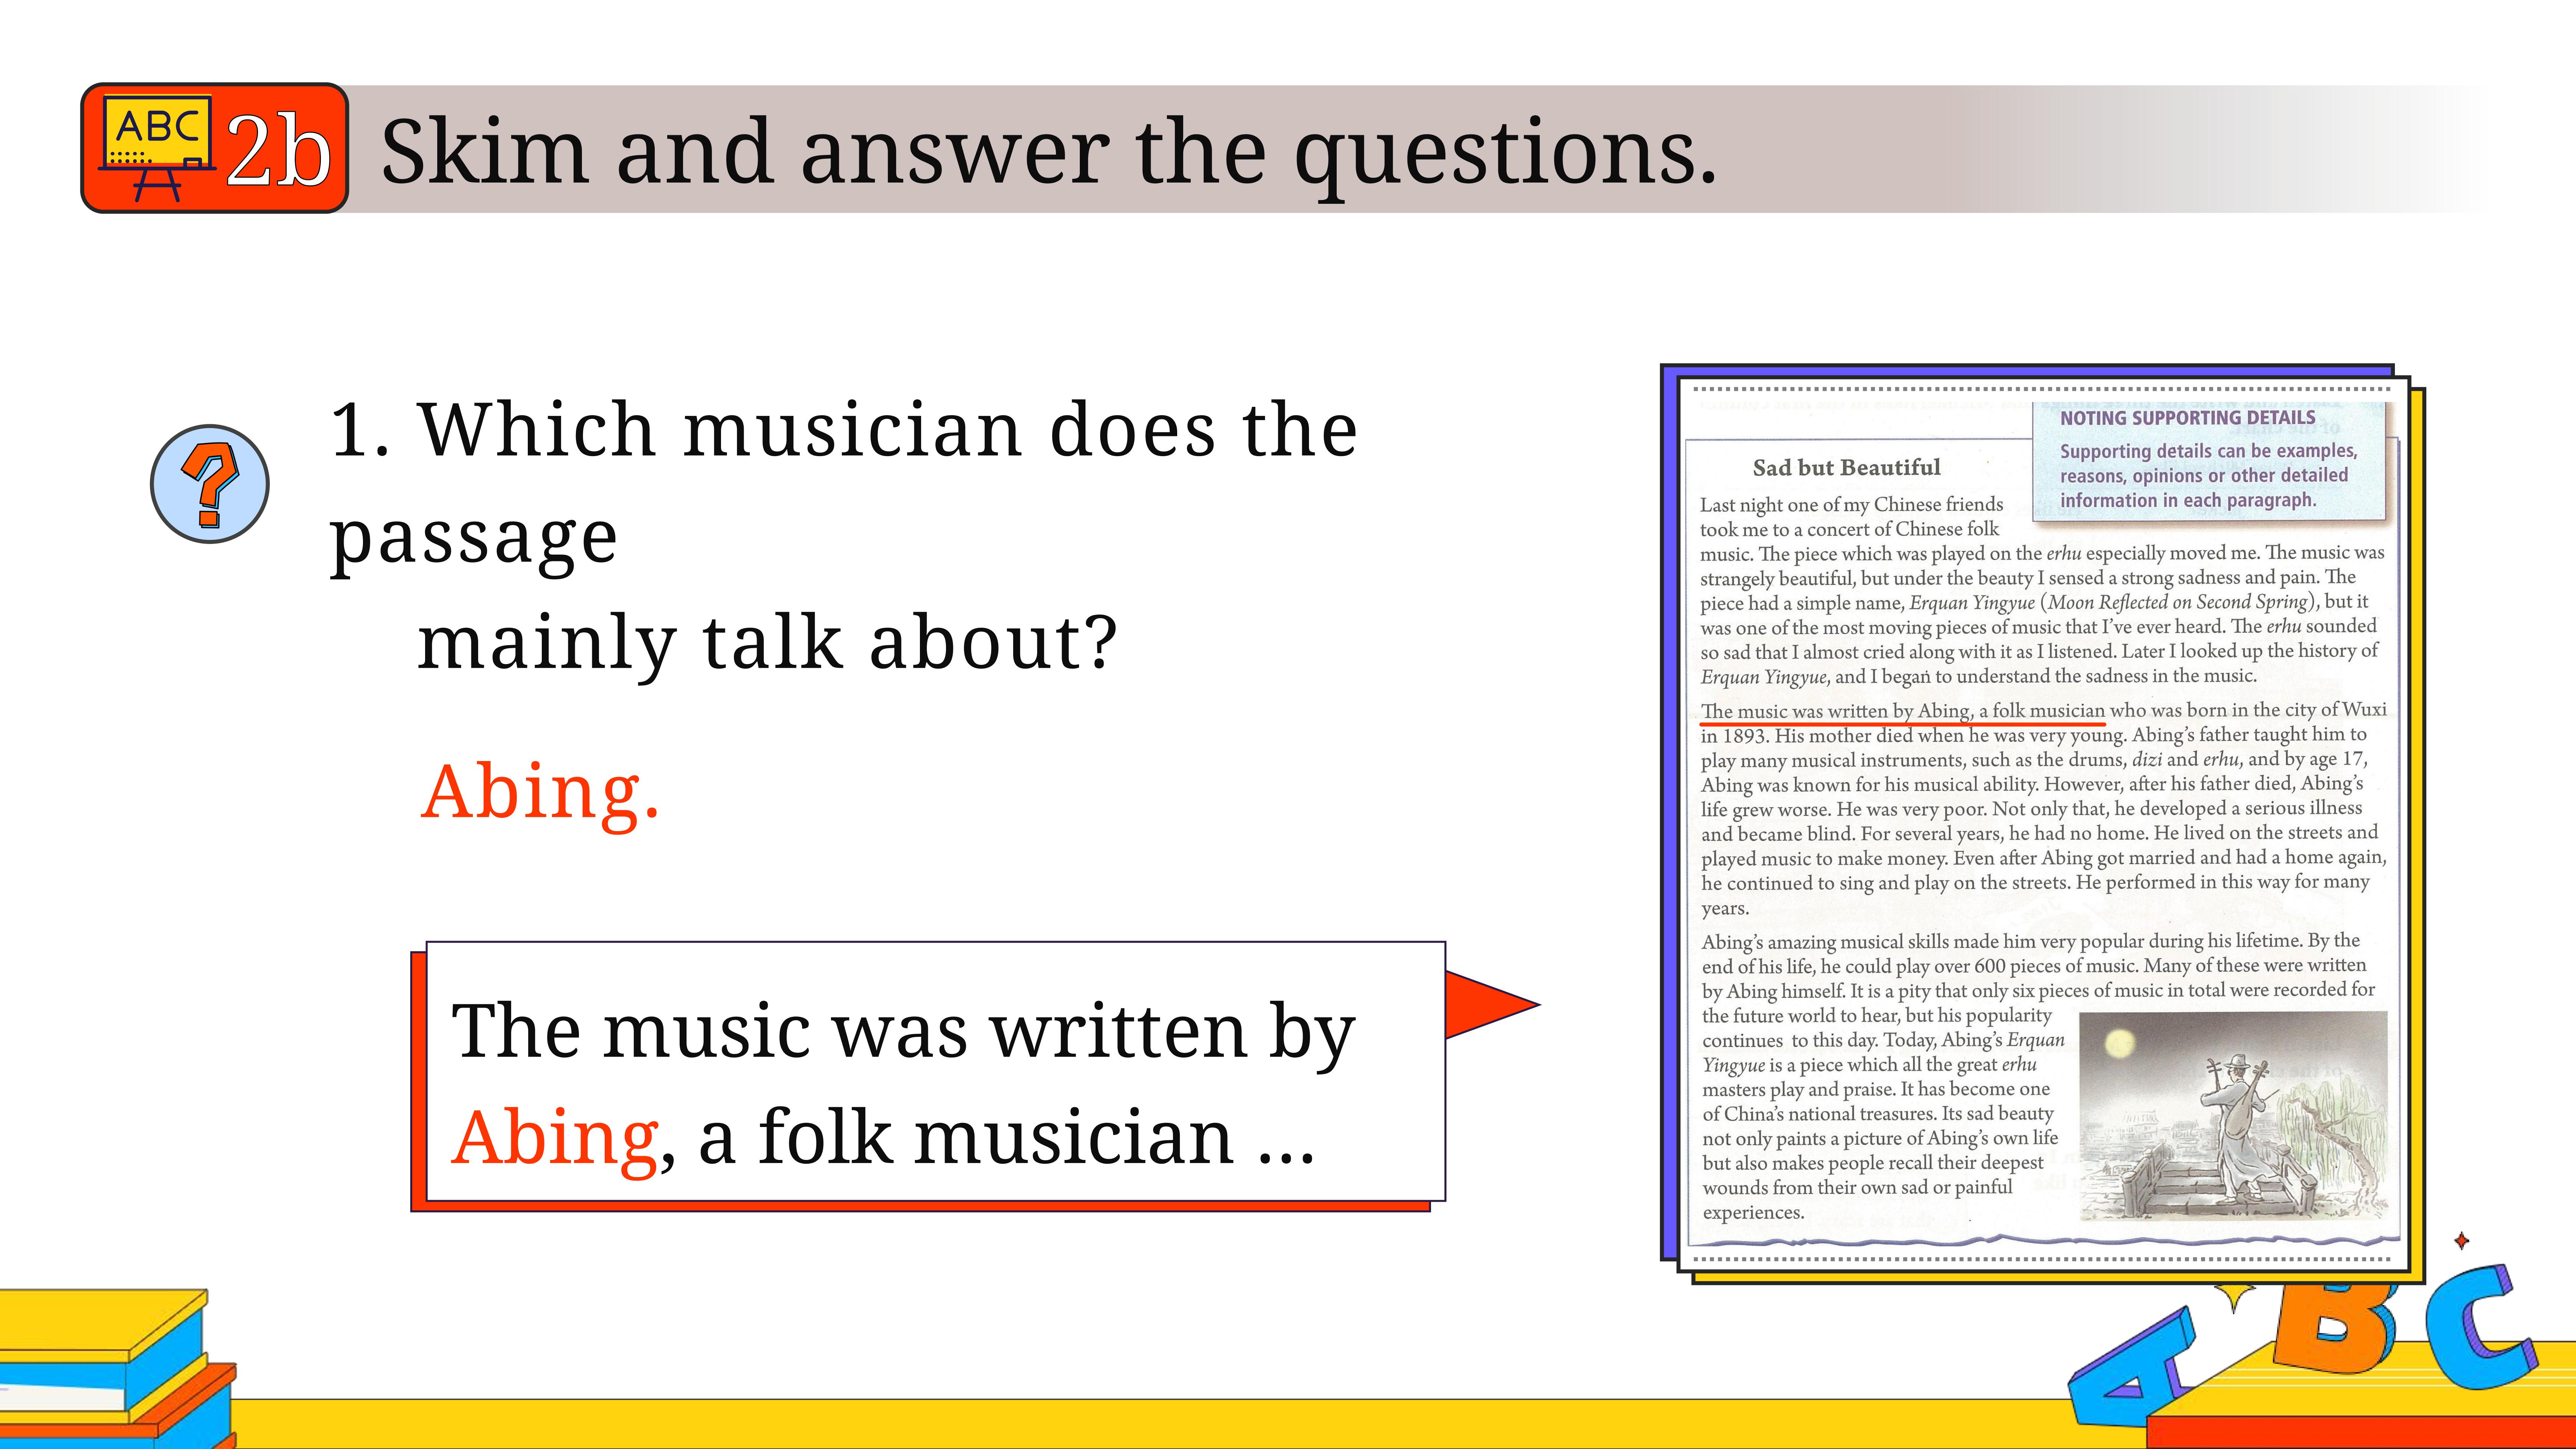Click the stacked books illustration
This screenshot has width=2576, height=1449.
click(118, 1368)
